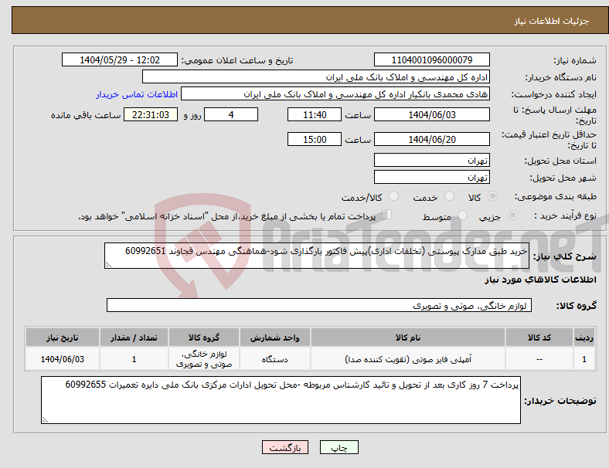Select the متوسط purchase type radio
This screenshot has height=468, width=609.
(x=462, y=215)
